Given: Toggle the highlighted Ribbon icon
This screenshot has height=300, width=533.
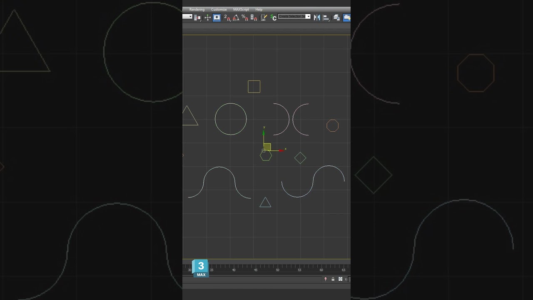Looking at the screenshot, I should [346, 17].
